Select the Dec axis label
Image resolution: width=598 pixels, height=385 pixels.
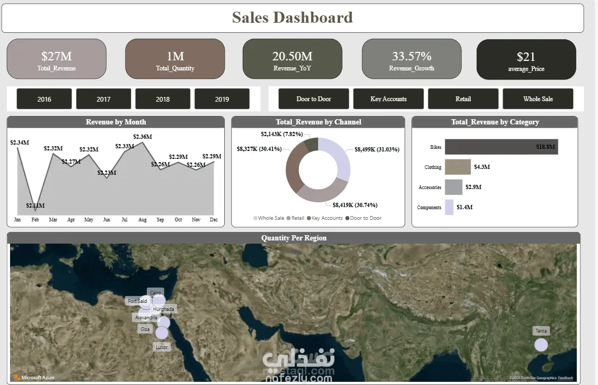[214, 220]
